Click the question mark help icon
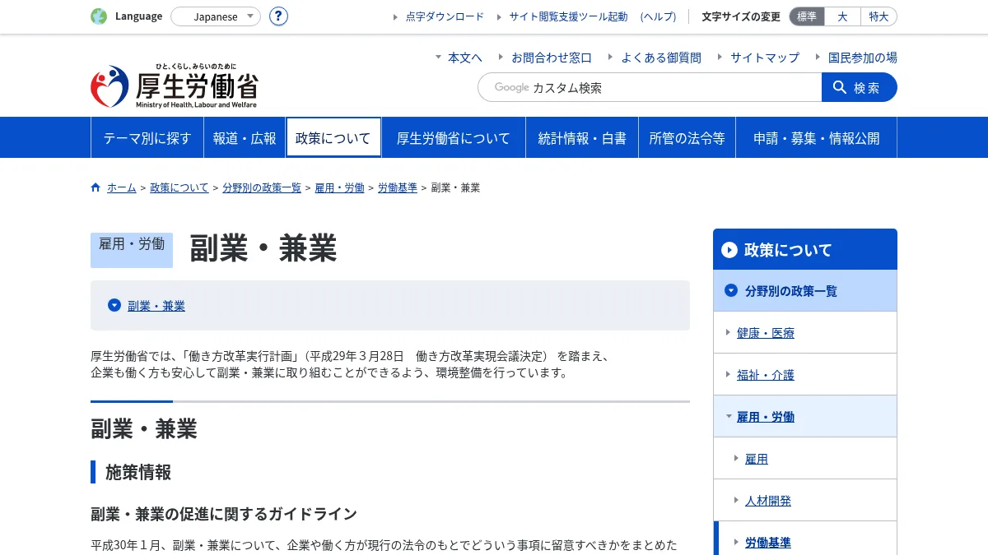The height and width of the screenshot is (555, 988). click(x=279, y=16)
